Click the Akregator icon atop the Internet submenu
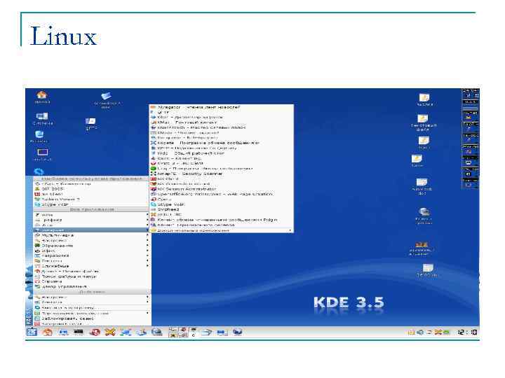The width and height of the screenshot is (505, 378). 154,107
